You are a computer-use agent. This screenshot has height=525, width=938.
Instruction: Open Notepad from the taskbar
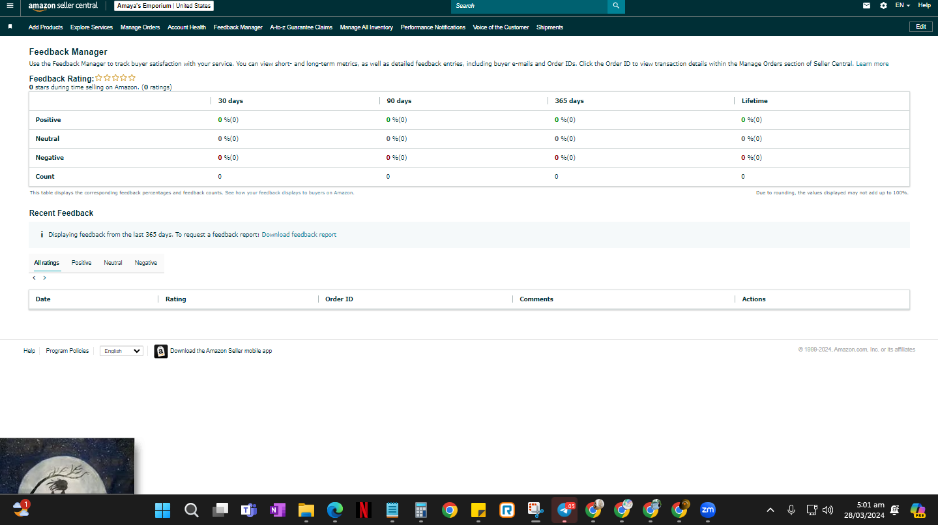click(x=392, y=510)
